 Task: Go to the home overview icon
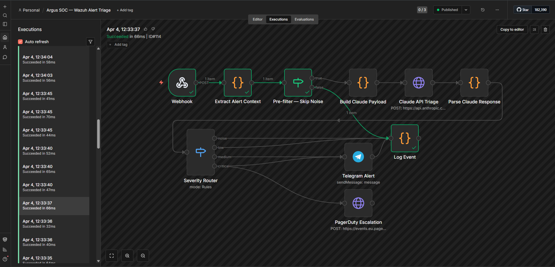coord(5,37)
